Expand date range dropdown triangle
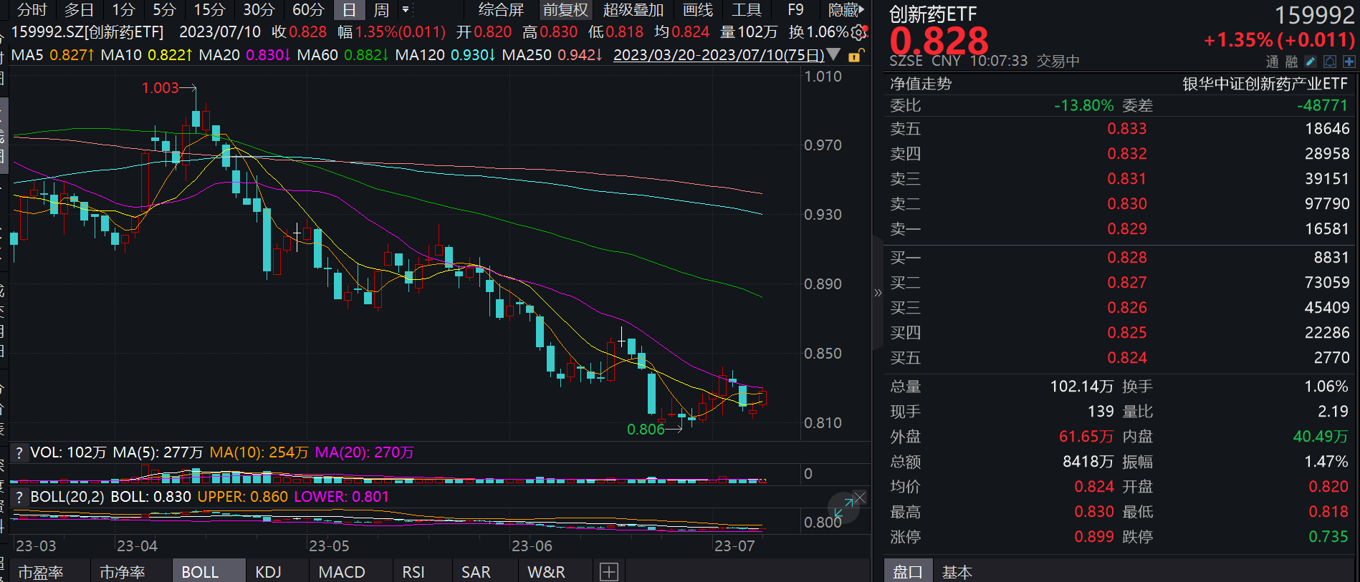This screenshot has width=1360, height=582. pyautogui.click(x=833, y=54)
